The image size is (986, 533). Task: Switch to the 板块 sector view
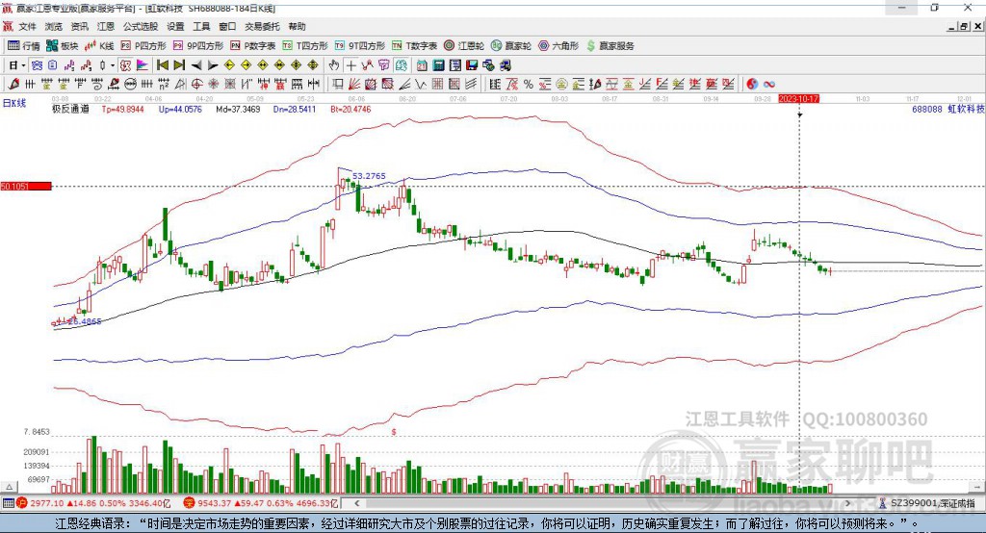pyautogui.click(x=63, y=46)
